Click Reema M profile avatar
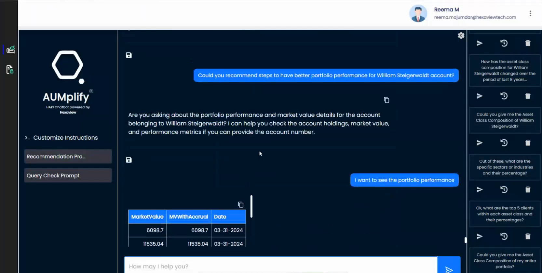The image size is (542, 273). click(418, 14)
